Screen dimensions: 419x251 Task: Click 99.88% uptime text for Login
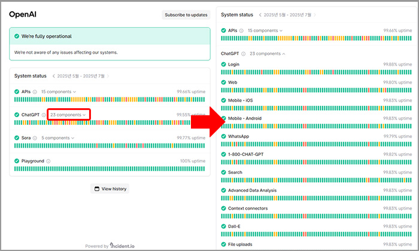point(397,65)
